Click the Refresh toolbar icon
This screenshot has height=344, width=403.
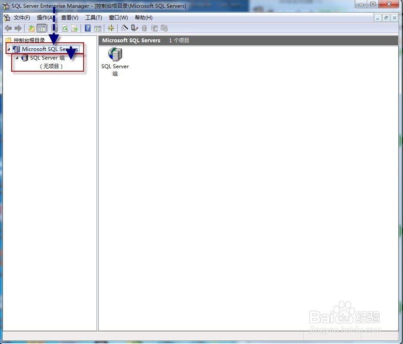click(x=65, y=28)
